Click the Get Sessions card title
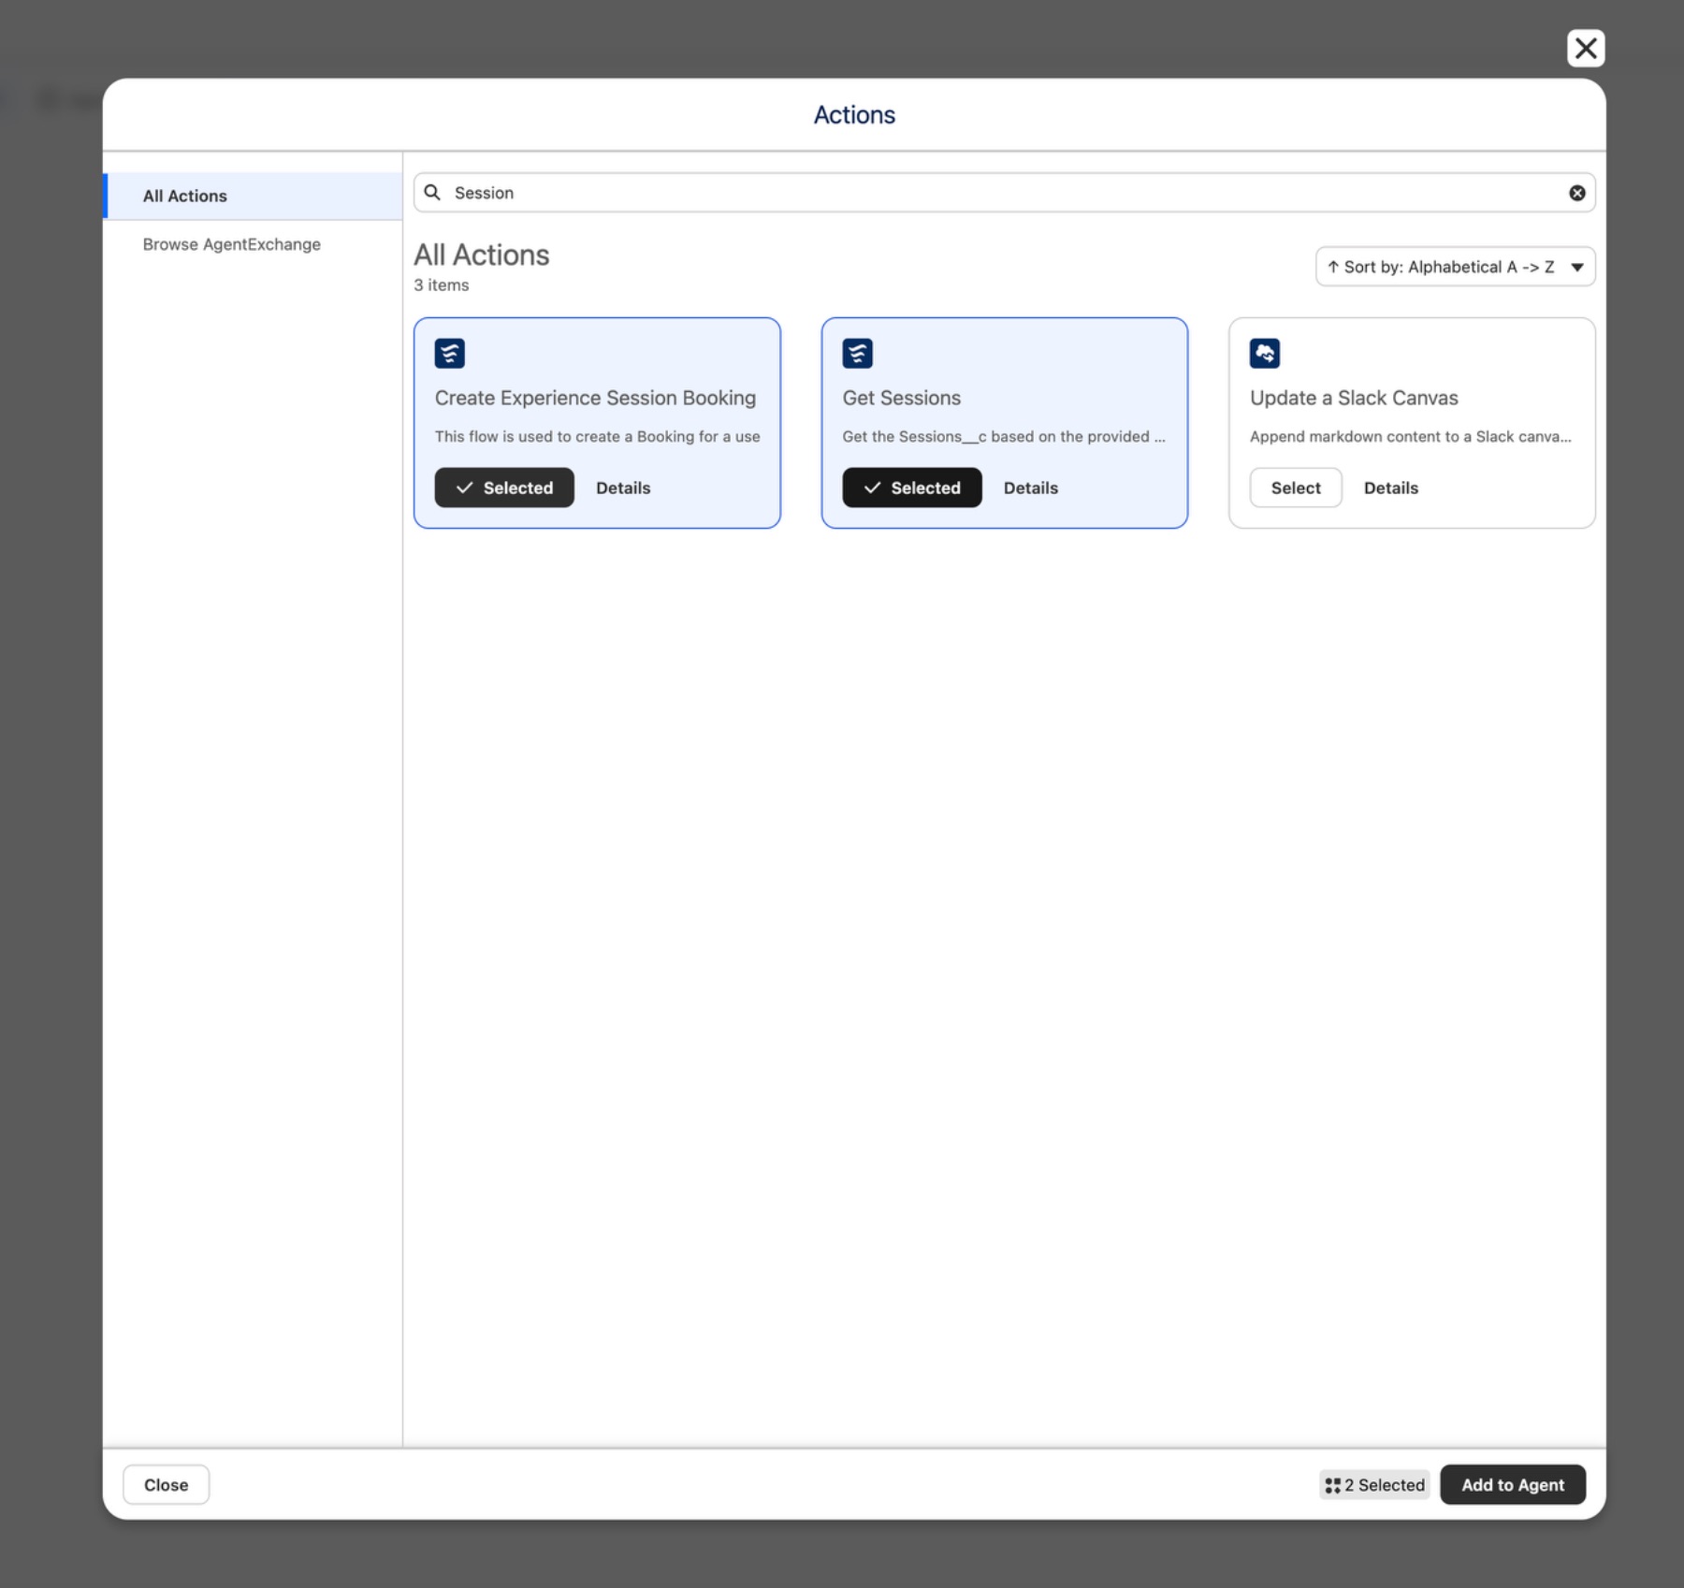This screenshot has height=1588, width=1684. tap(902, 398)
